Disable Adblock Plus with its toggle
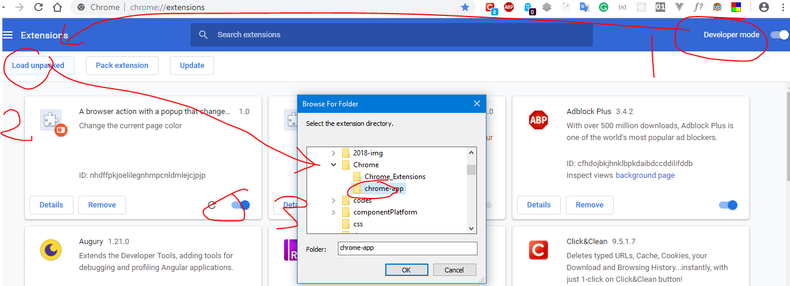Image resolution: width=790 pixels, height=286 pixels. [728, 205]
